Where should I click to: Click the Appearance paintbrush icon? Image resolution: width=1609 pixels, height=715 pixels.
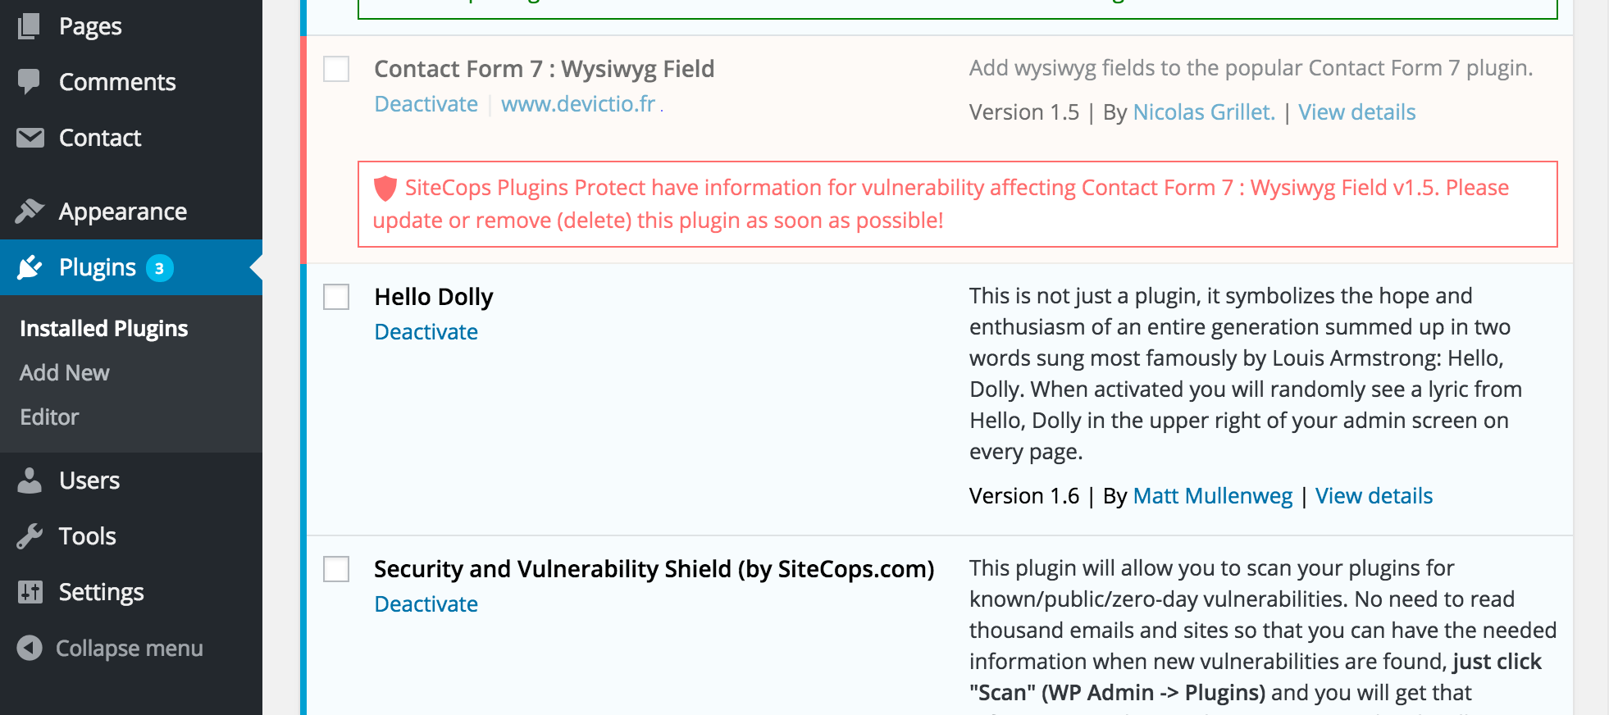(x=30, y=212)
